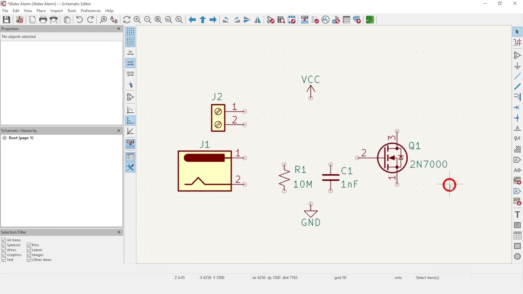The height and width of the screenshot is (294, 523).
Task: Open the Place menu
Action: 41,11
